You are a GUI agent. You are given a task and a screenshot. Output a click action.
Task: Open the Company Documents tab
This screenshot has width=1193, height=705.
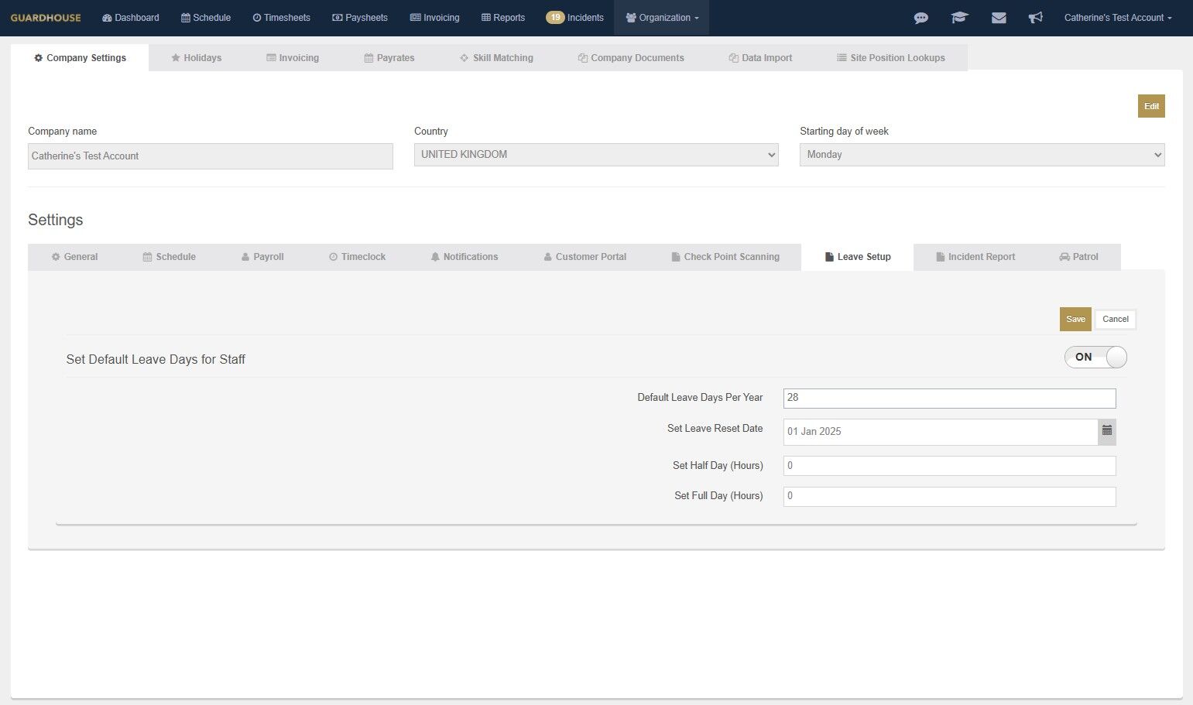pyautogui.click(x=631, y=58)
